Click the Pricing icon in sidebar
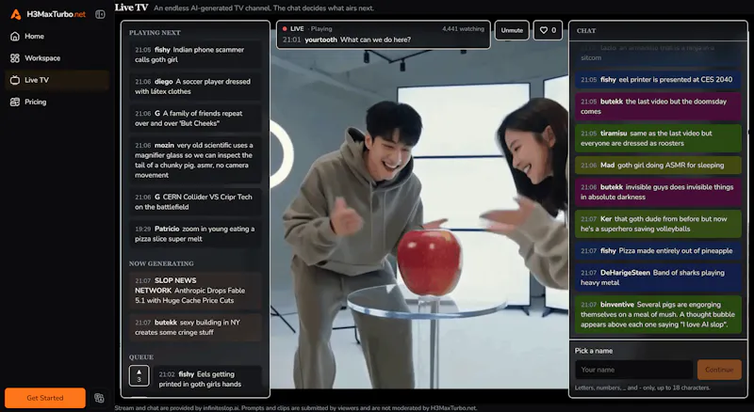Image resolution: width=754 pixels, height=412 pixels. (15, 102)
